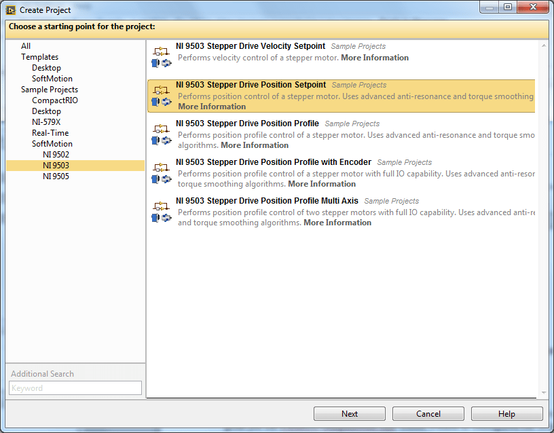Click the Position Profile with Encoder icon

pyautogui.click(x=162, y=173)
